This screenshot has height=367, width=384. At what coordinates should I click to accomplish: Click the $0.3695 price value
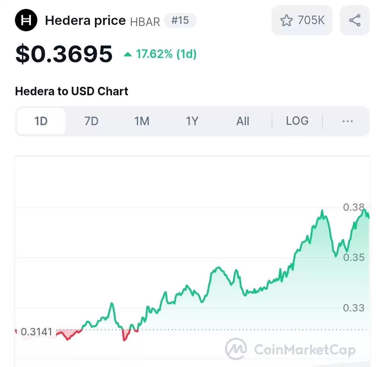64,54
